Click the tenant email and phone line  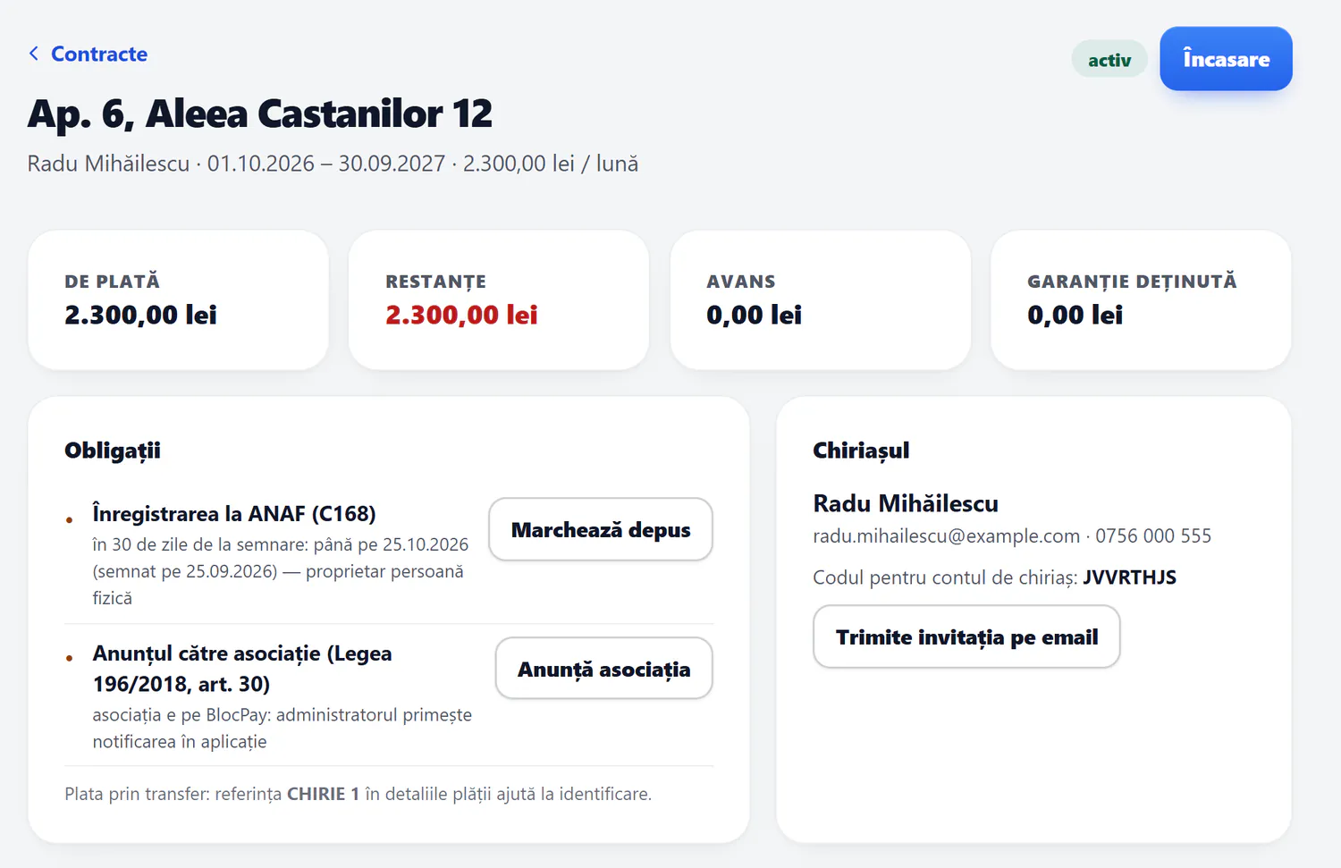pyautogui.click(x=1012, y=535)
